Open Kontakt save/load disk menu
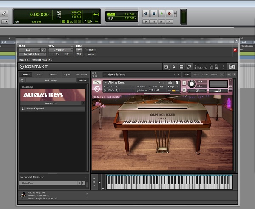 (166, 67)
